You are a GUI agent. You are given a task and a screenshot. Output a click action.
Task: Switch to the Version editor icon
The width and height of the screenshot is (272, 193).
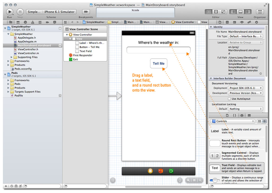click(223, 12)
